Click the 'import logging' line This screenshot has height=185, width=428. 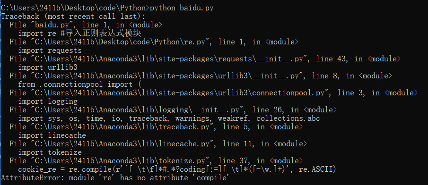[47, 101]
